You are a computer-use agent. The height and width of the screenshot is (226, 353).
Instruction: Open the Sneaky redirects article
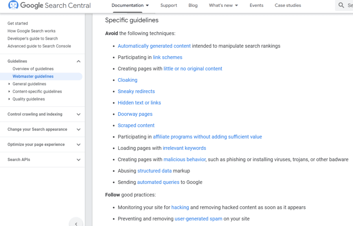[136, 91]
